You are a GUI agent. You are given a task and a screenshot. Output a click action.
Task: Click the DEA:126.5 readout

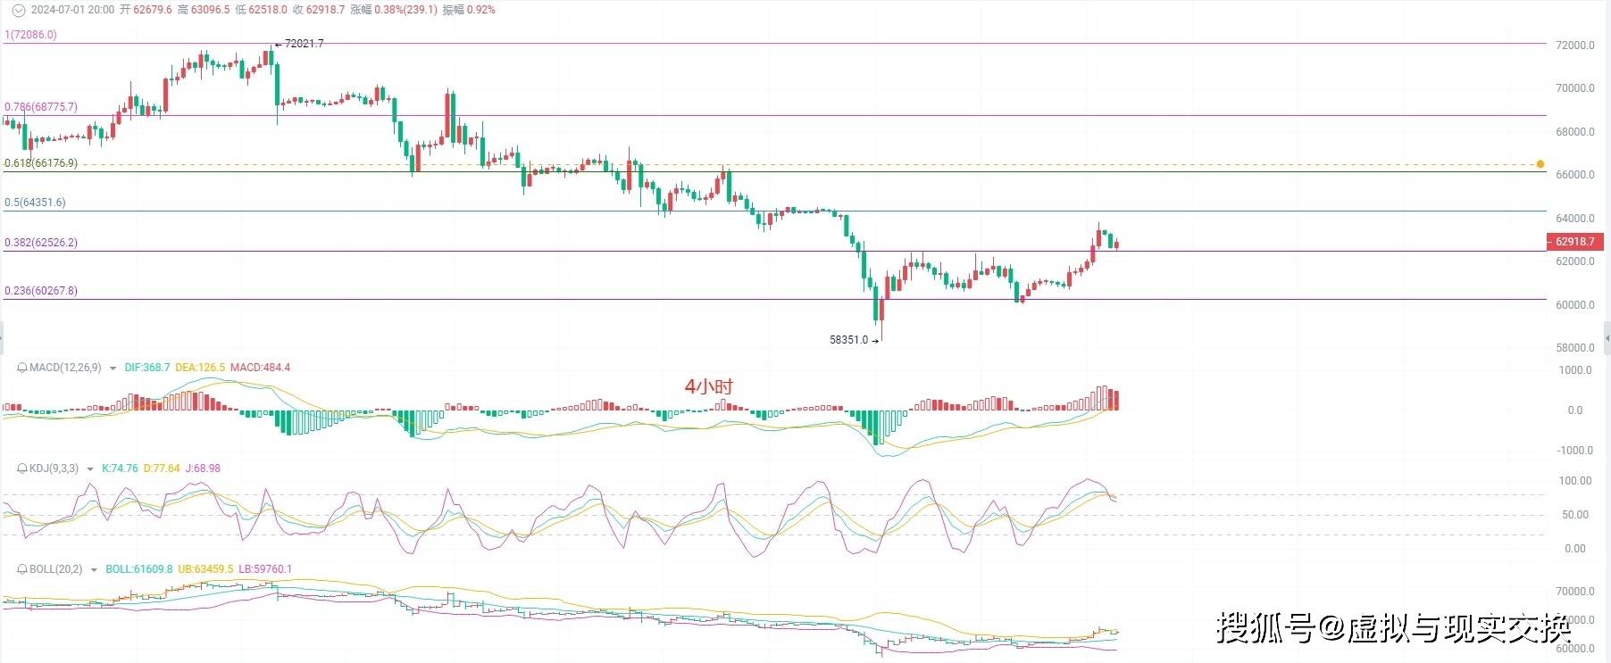point(200,368)
